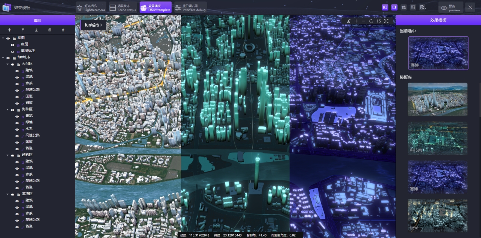Hide the fun城市 group layer

coord(8,57)
